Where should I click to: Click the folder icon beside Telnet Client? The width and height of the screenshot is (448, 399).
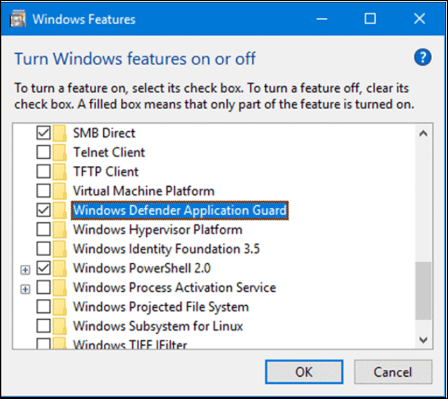[x=60, y=153]
